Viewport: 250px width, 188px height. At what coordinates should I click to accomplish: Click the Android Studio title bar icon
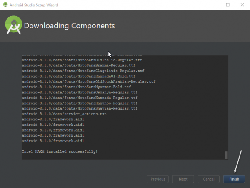(5, 5)
